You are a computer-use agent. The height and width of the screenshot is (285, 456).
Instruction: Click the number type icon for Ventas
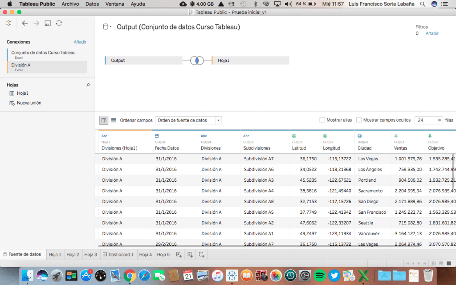click(396, 136)
